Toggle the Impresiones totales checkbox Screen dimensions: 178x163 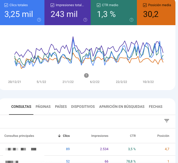pyautogui.click(x=53, y=5)
